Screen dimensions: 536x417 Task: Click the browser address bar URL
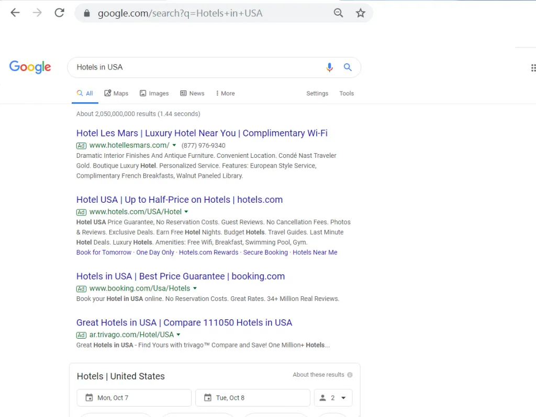point(180,13)
